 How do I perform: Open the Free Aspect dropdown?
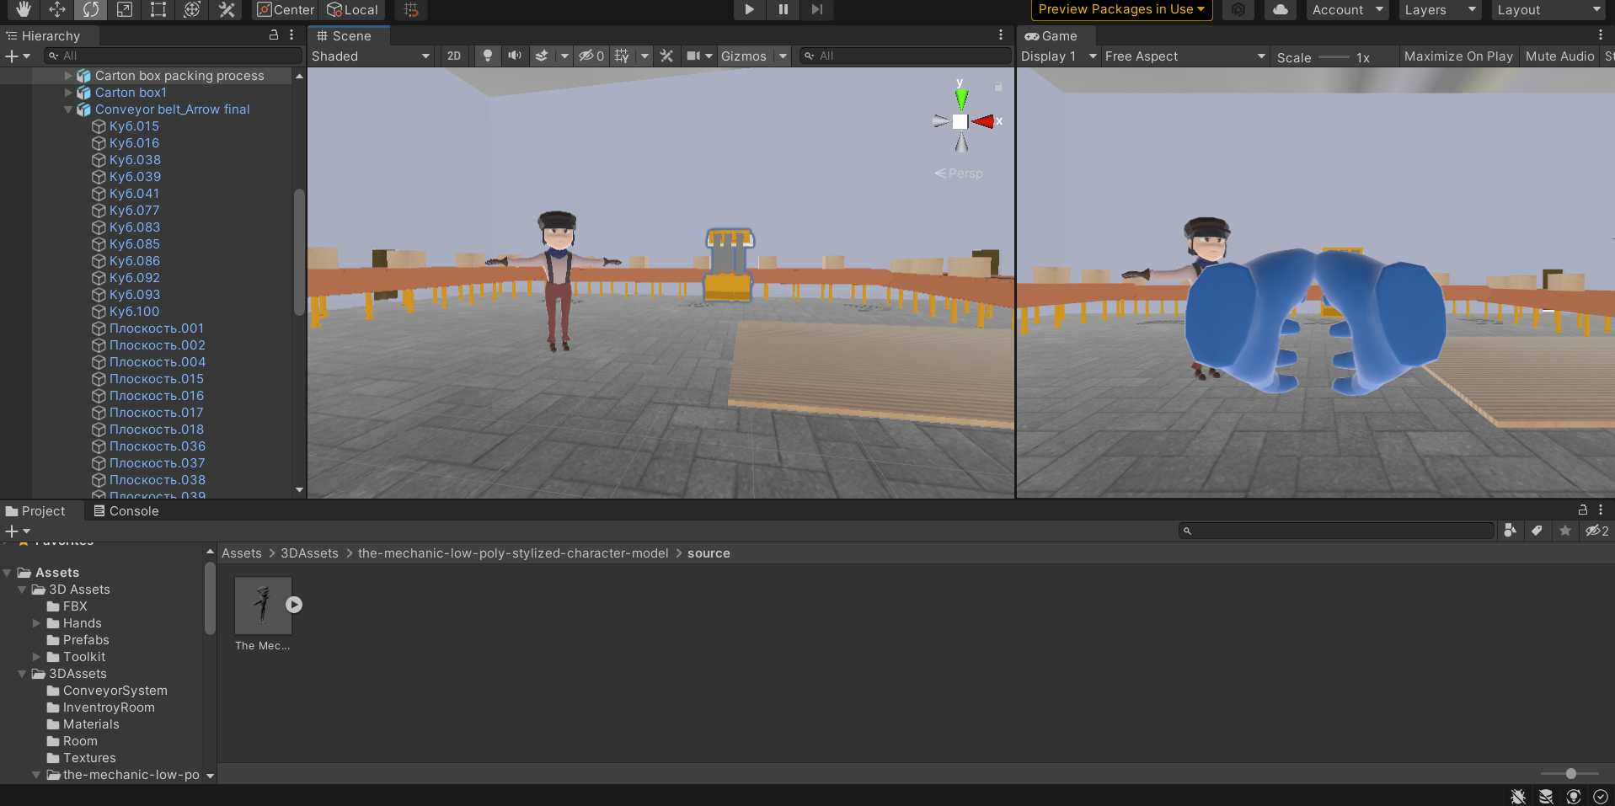coord(1185,56)
